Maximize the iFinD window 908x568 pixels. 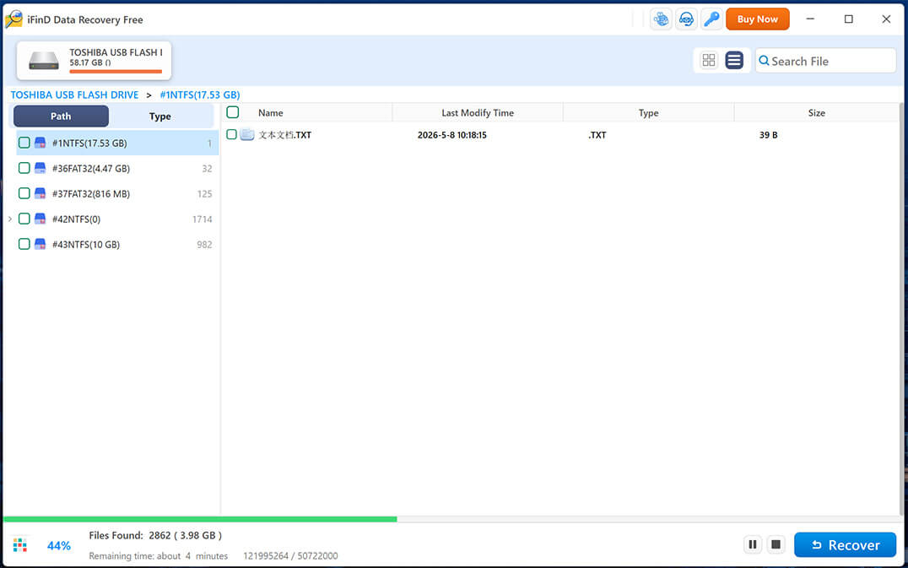pyautogui.click(x=848, y=19)
